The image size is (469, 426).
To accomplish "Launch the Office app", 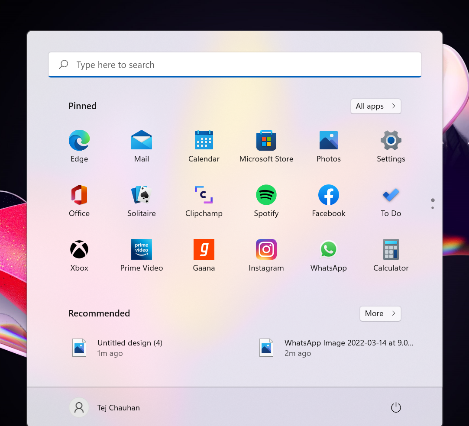I will 79,200.
